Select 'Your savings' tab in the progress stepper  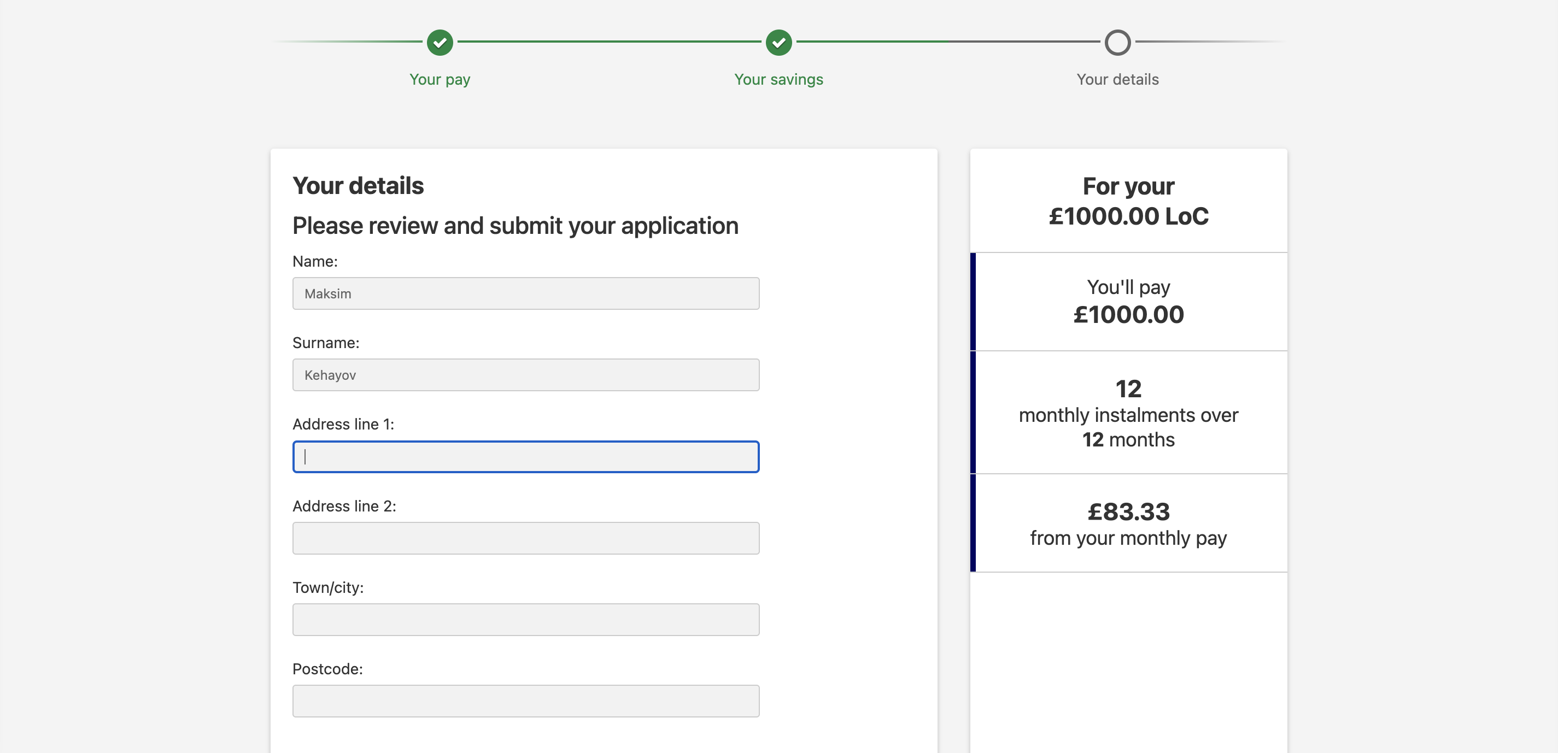click(779, 43)
